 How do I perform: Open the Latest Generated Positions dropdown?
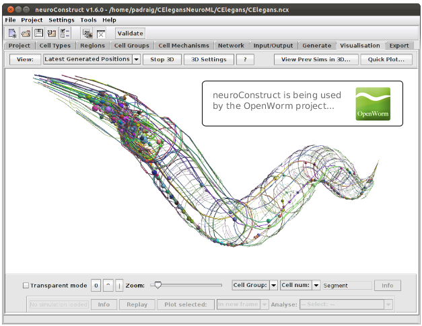[92, 59]
